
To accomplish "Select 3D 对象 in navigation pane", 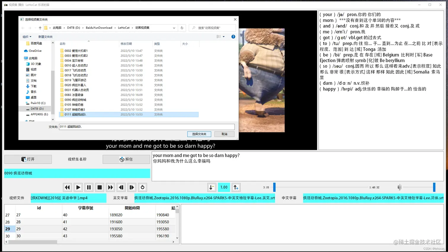I will (x=33, y=64).
